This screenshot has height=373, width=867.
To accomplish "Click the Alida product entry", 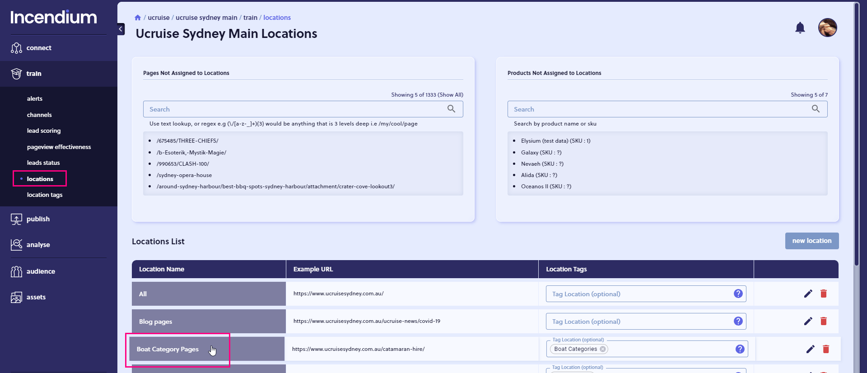I will (539, 175).
